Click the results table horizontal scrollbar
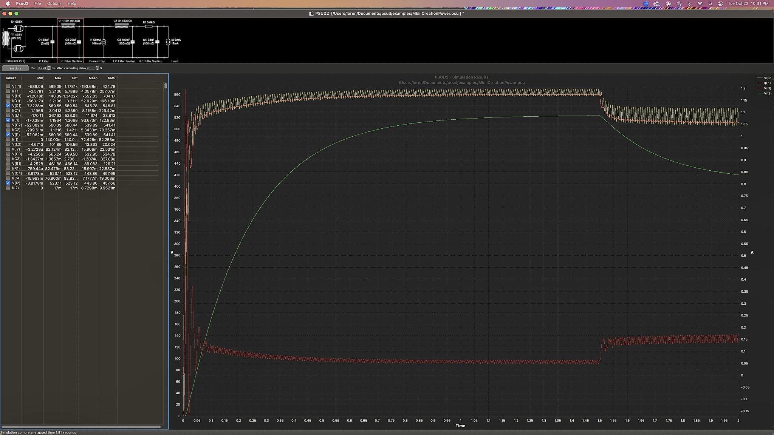Screen dimensions: 774x435 point(81,427)
